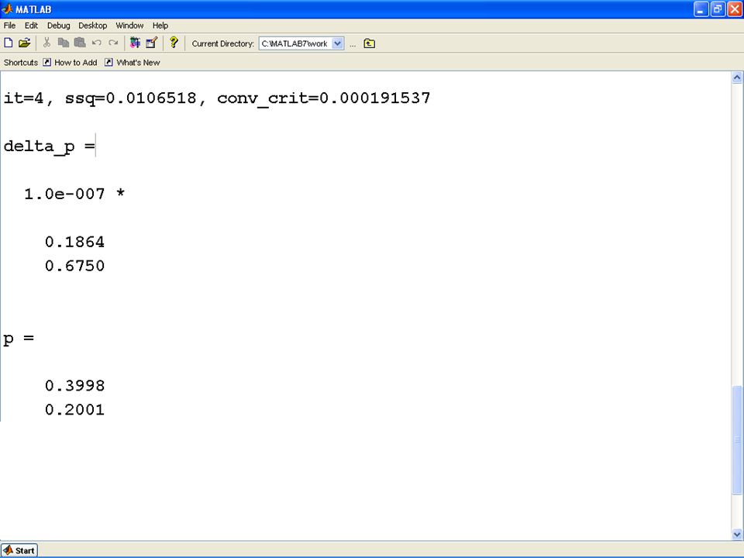Image resolution: width=744 pixels, height=558 pixels.
Task: Click the text 'it=4, ssq=0.0106518'
Action: point(100,98)
